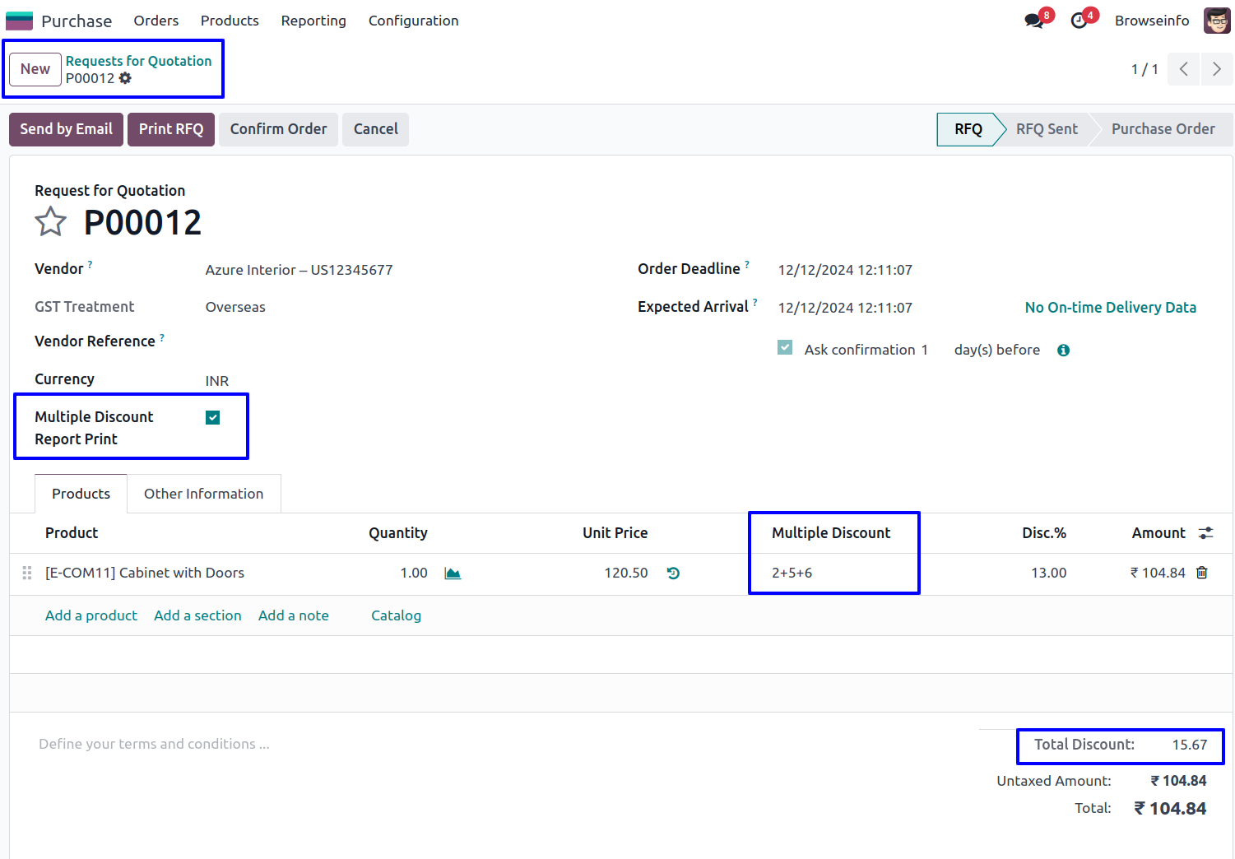Click the ask confirmation info icon

pyautogui.click(x=1063, y=351)
